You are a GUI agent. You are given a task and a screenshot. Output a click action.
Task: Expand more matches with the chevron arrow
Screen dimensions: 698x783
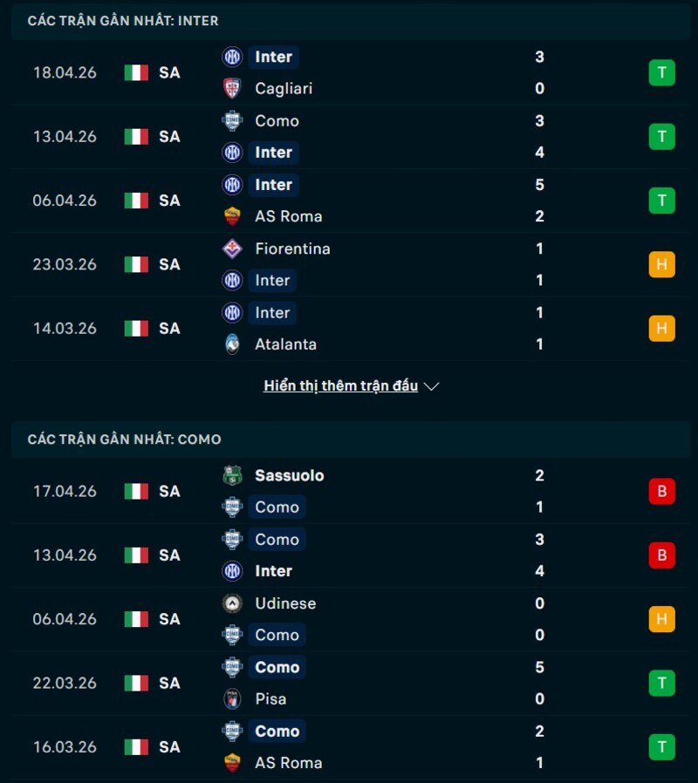[x=430, y=385]
